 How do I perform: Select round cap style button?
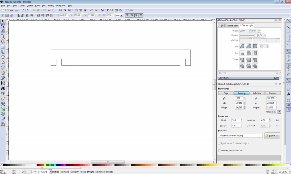tap(249, 53)
